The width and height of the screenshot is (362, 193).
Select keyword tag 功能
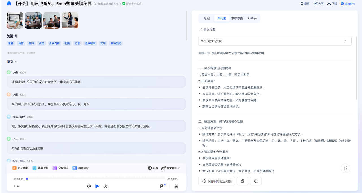point(67,43)
